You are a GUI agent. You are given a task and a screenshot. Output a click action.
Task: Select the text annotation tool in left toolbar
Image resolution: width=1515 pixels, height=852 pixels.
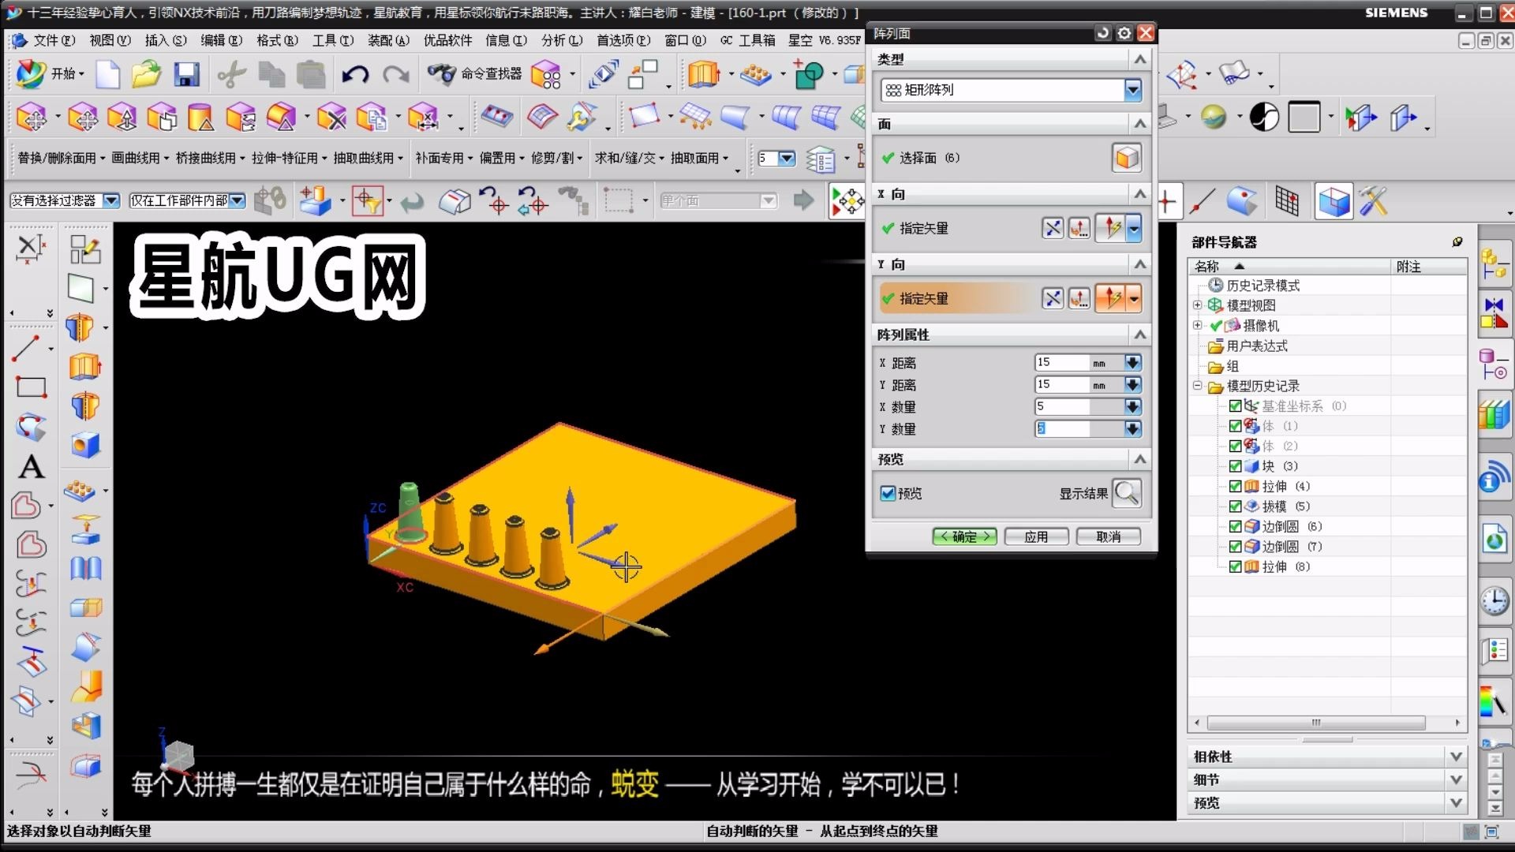click(31, 467)
